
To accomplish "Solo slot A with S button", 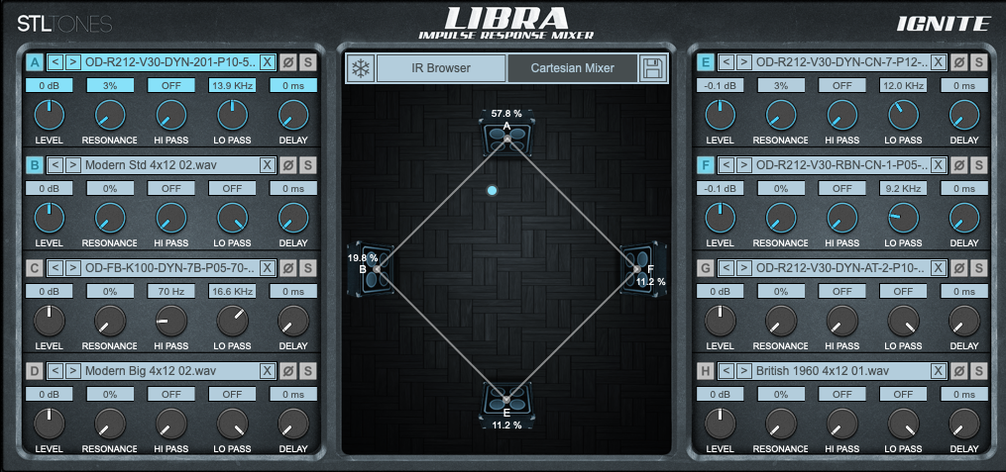I will coord(308,62).
